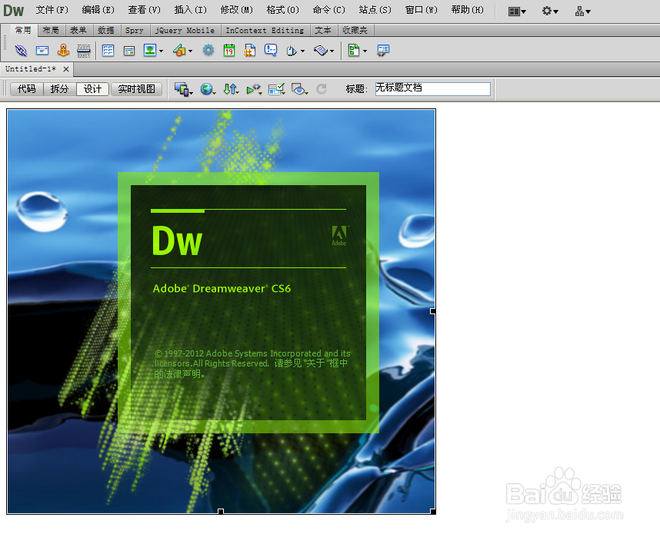This screenshot has height=537, width=660.
Task: Open the Templates insert icon
Action: pyautogui.click(x=354, y=51)
